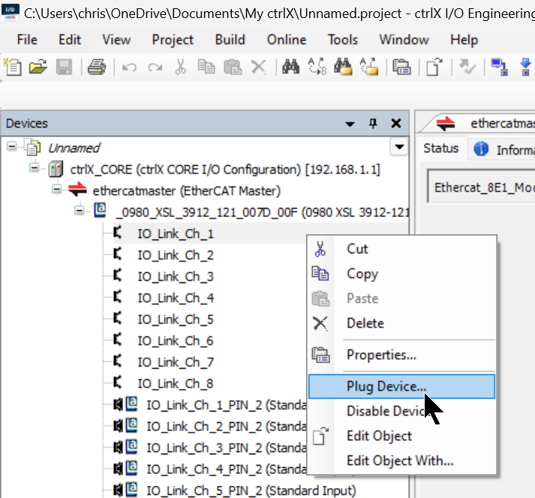Image resolution: width=535 pixels, height=498 pixels.
Task: Collapse the ctrlX_CORE tree node
Action: [x=34, y=168]
